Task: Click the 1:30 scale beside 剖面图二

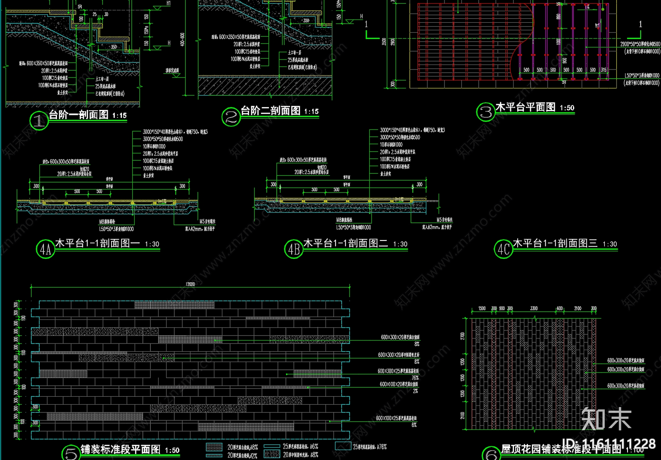Action: click(400, 244)
